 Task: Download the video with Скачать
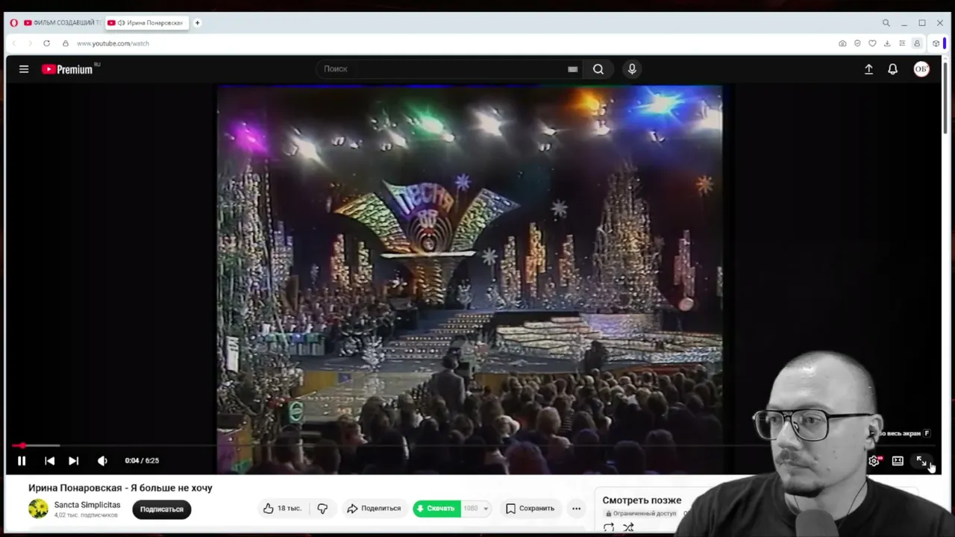tap(436, 509)
